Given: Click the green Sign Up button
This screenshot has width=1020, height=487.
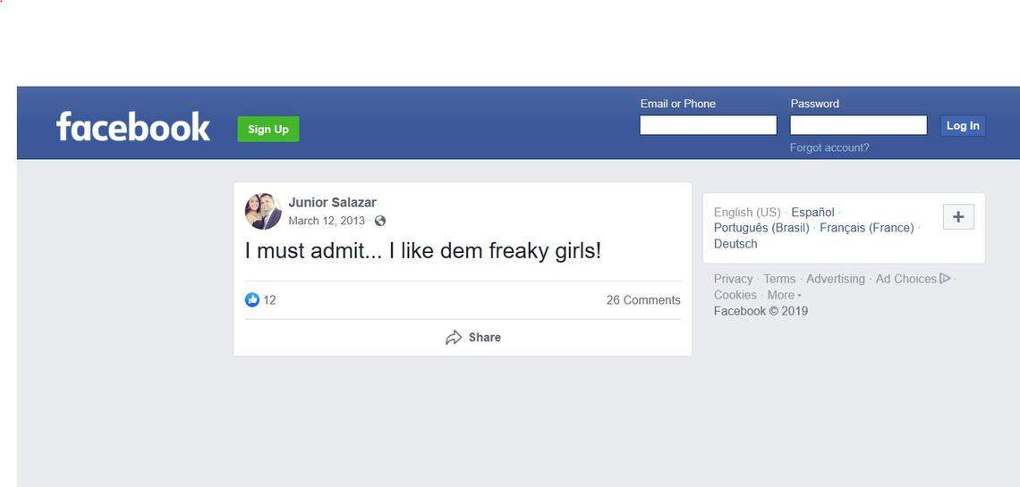Looking at the screenshot, I should (x=268, y=130).
